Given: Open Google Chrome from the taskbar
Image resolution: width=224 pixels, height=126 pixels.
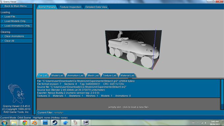Looking at the screenshot, I should pos(25,123).
